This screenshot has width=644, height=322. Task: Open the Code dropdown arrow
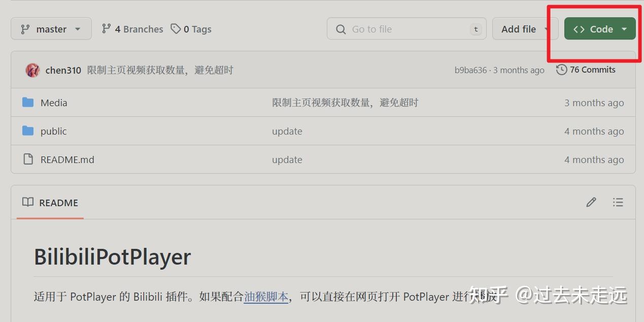click(624, 28)
